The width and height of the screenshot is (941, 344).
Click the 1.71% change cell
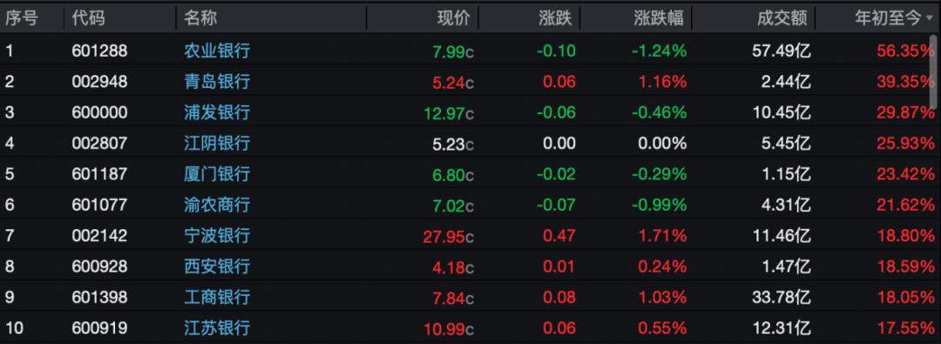[662, 236]
